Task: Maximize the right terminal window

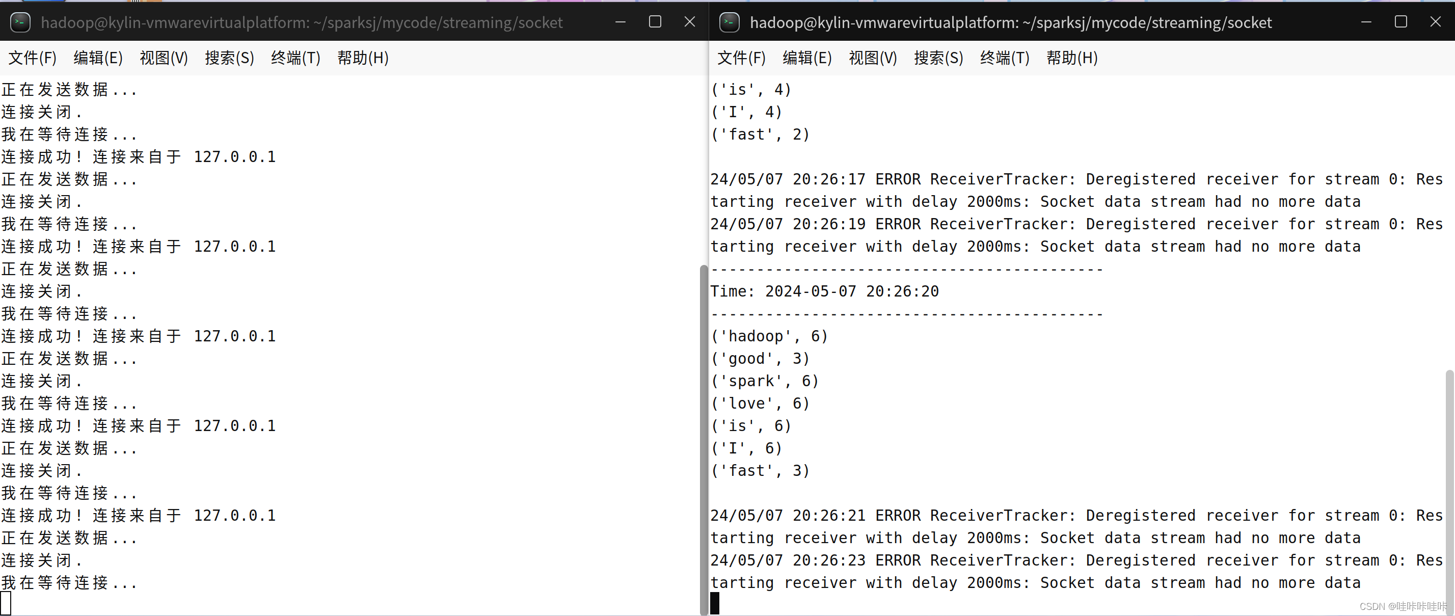Action: click(1402, 22)
